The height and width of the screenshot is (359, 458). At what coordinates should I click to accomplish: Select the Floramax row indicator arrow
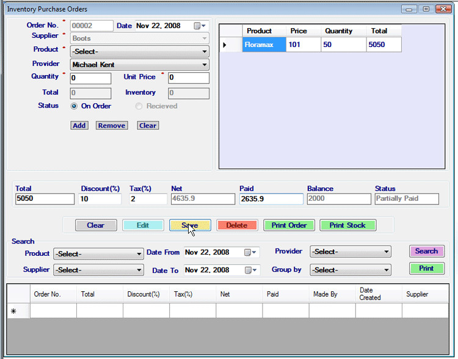[x=225, y=45]
